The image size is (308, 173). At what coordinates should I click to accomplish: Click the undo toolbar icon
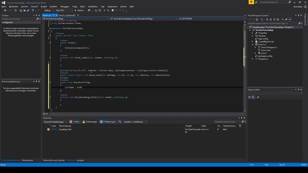coord(33,11)
